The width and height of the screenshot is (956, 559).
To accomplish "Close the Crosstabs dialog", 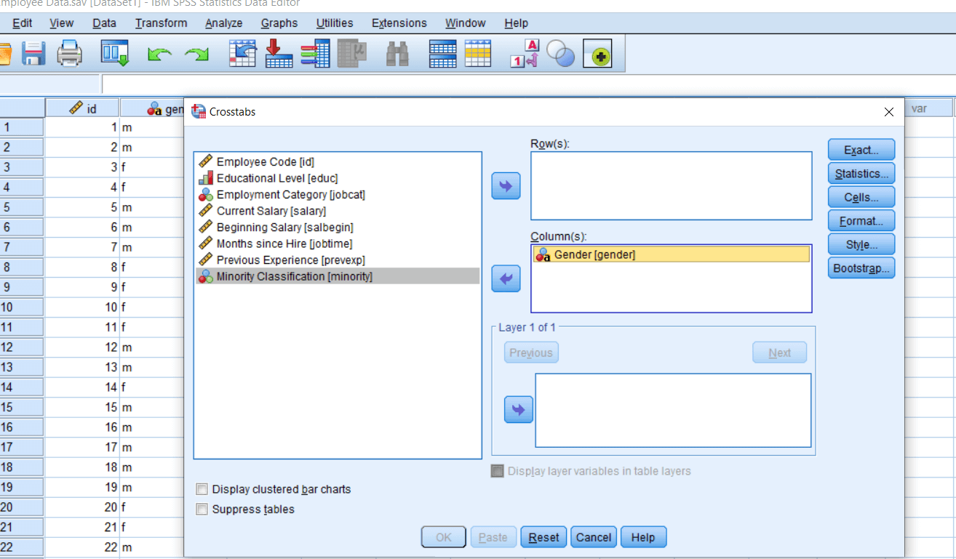I will point(888,112).
